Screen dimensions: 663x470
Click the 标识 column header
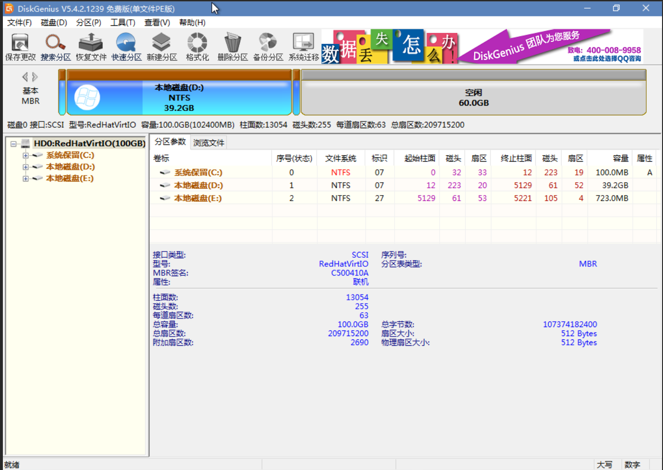tap(379, 158)
